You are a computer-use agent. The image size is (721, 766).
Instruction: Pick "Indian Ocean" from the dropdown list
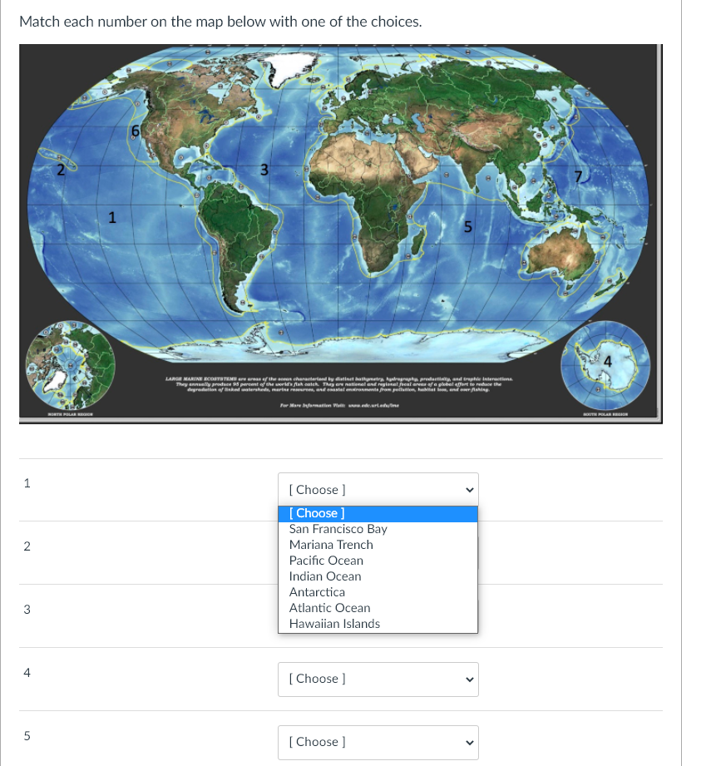[324, 576]
